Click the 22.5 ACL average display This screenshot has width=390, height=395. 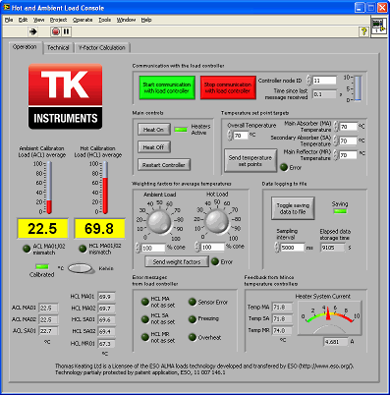pos(42,228)
